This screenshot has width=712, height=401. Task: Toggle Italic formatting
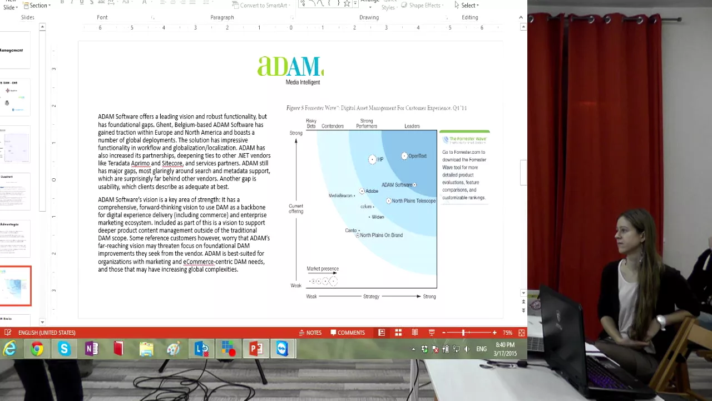click(x=72, y=2)
